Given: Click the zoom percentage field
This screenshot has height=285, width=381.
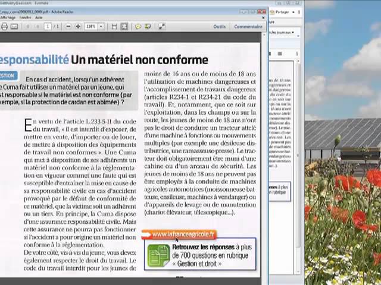Looking at the screenshot, I should click(x=91, y=26).
